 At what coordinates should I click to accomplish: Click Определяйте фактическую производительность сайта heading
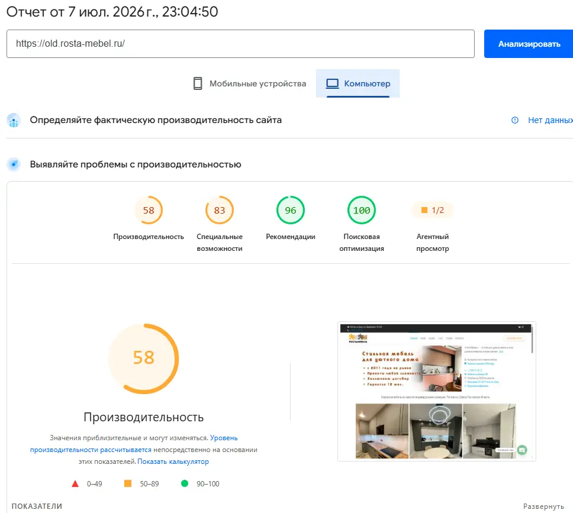pyautogui.click(x=156, y=120)
